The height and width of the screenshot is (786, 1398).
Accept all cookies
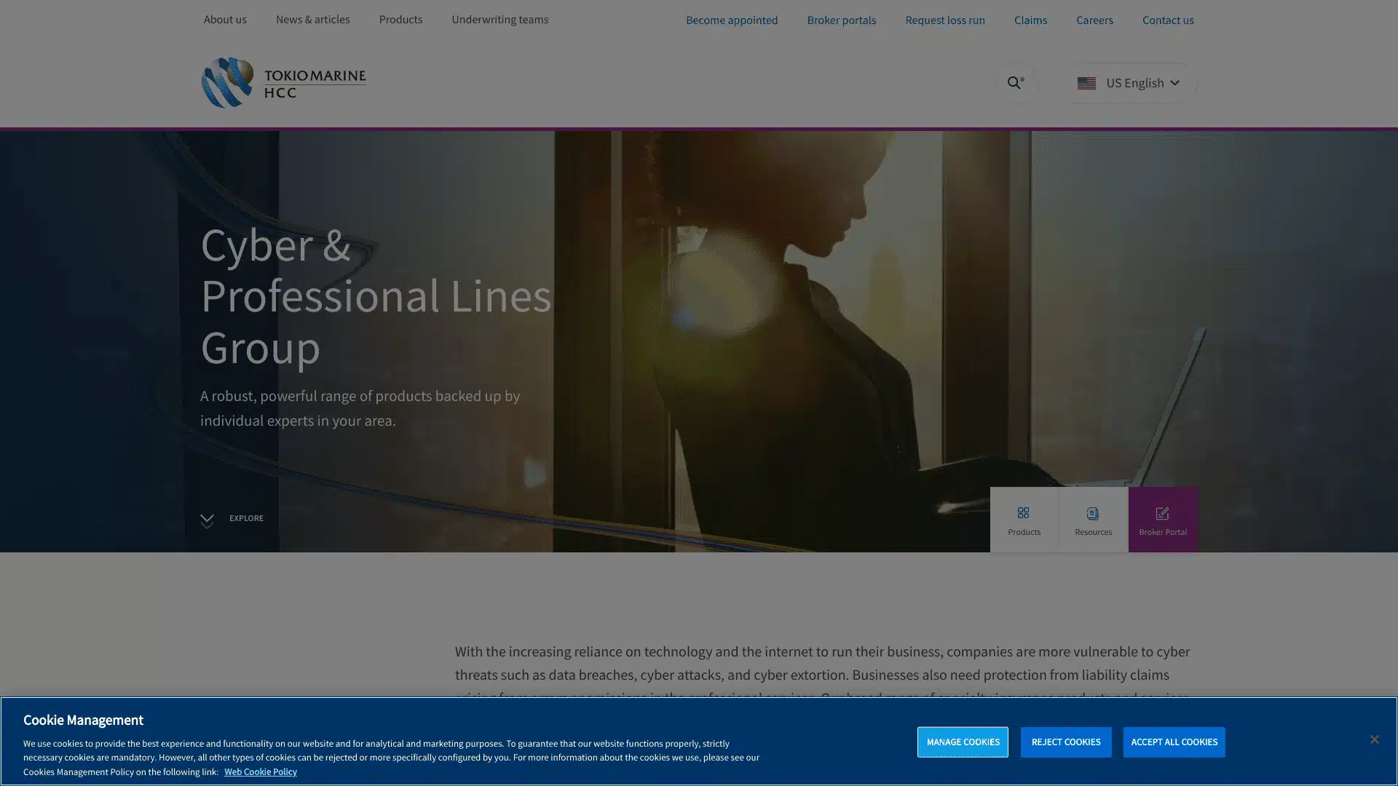[1173, 742]
